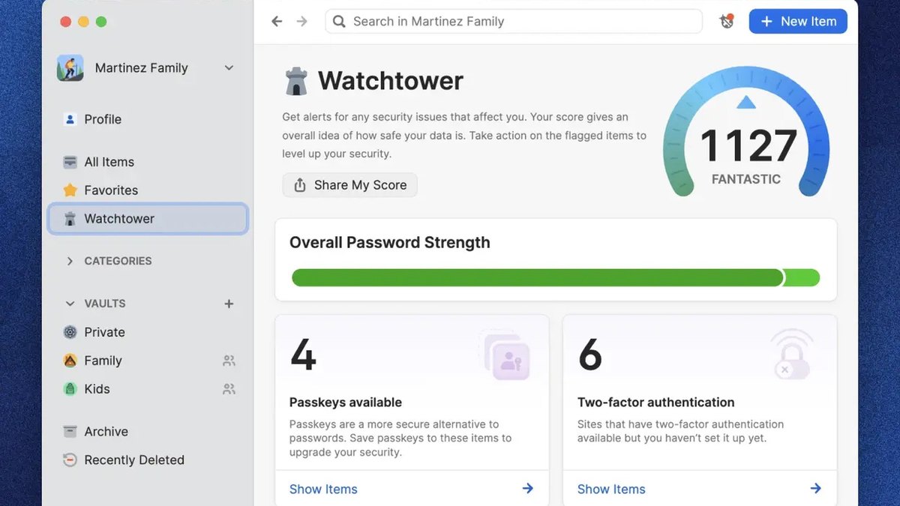Click the Family vault orange icon
Image resolution: width=900 pixels, height=506 pixels.
70,361
